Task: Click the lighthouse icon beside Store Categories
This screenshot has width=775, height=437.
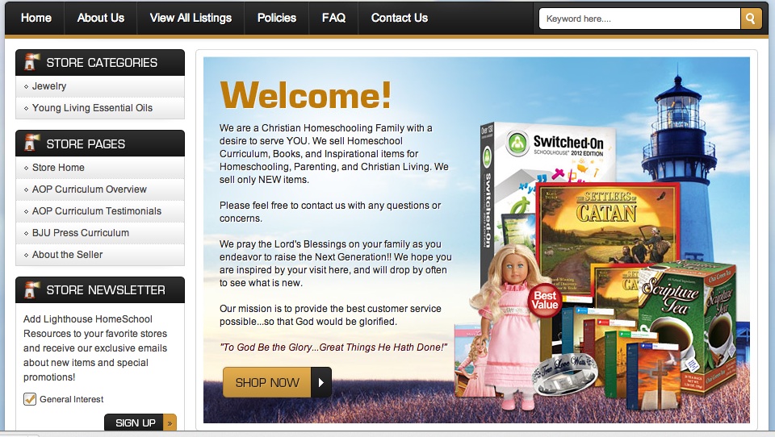Action: [x=31, y=62]
